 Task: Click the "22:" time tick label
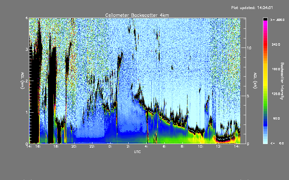pyautogui.click(x=92, y=147)
